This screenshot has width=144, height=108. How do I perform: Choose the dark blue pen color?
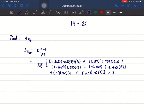pos(89,12)
